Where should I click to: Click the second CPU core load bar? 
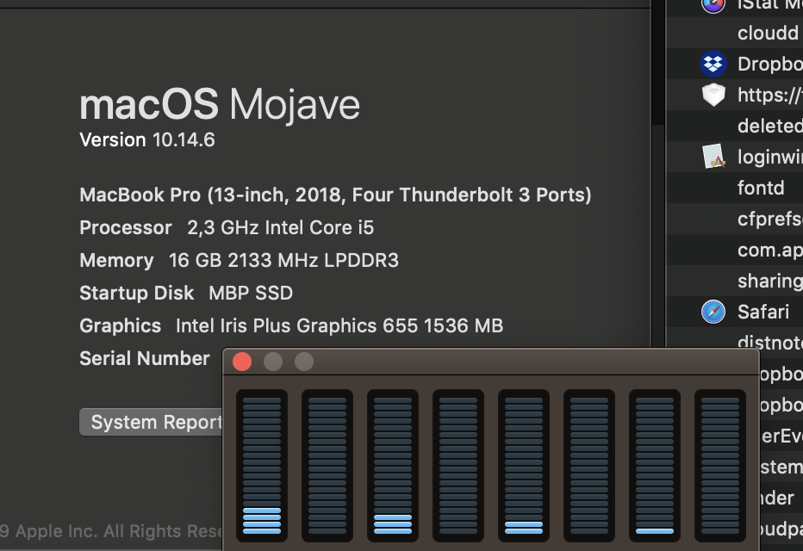pyautogui.click(x=327, y=466)
